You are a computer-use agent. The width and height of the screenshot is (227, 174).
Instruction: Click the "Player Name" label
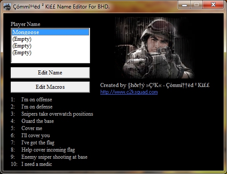26,24
